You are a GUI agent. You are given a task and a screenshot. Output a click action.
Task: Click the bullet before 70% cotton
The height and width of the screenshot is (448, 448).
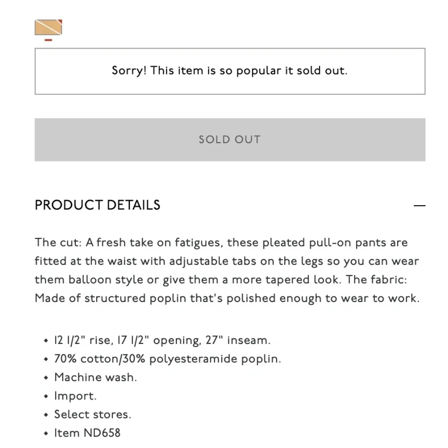46,359
